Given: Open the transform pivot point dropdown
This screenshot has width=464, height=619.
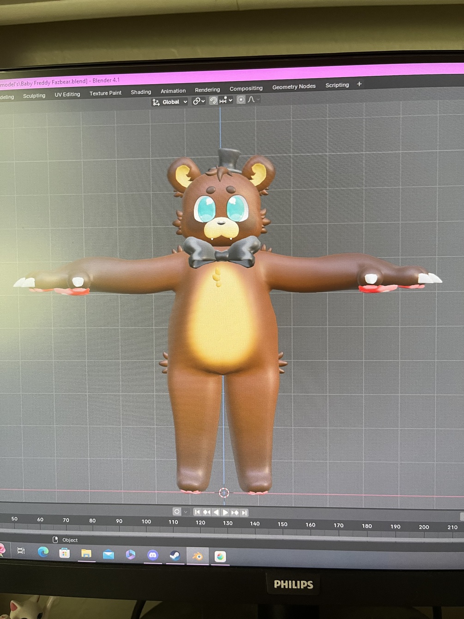Looking at the screenshot, I should 199,101.
